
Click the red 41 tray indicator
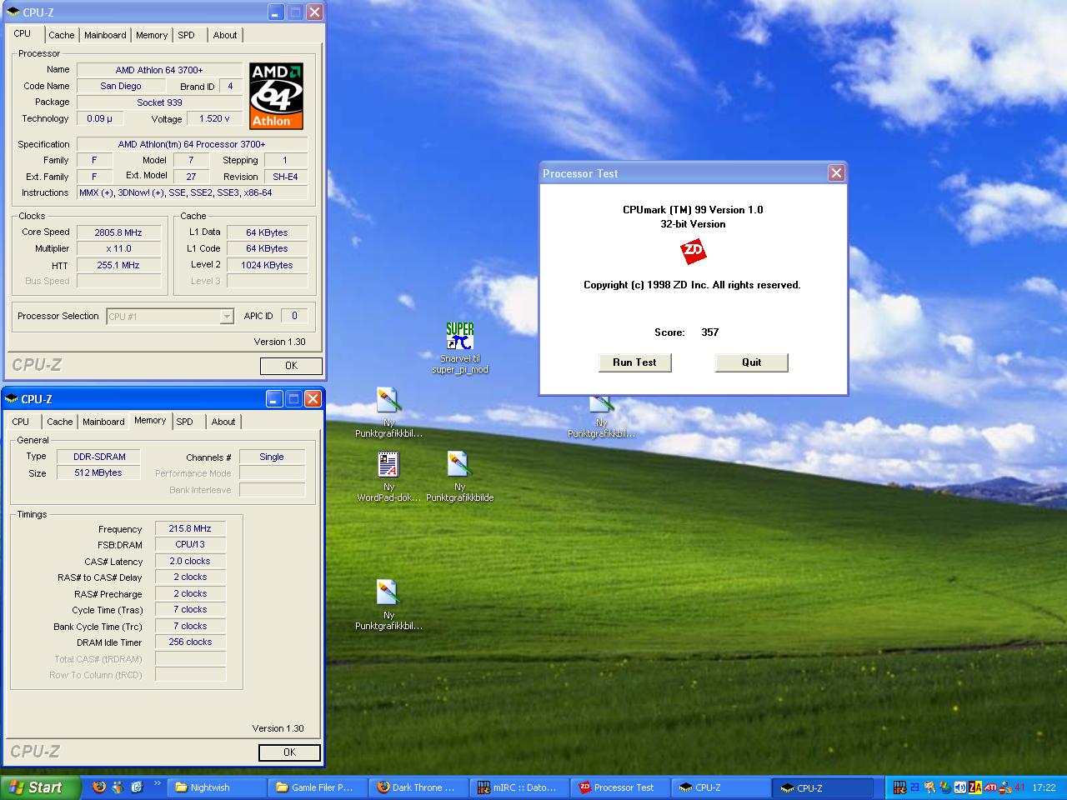pyautogui.click(x=1019, y=787)
